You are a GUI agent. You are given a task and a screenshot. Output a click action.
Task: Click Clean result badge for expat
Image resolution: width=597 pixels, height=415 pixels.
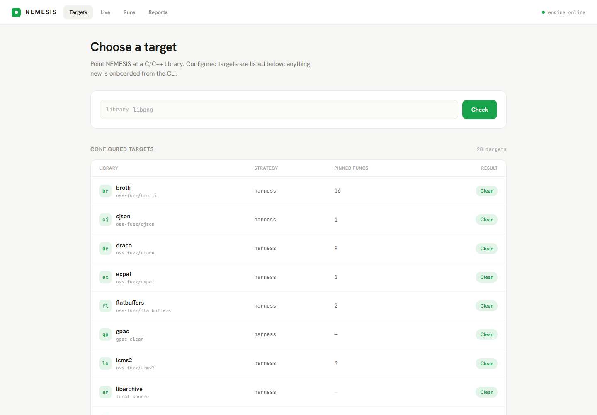tap(487, 277)
